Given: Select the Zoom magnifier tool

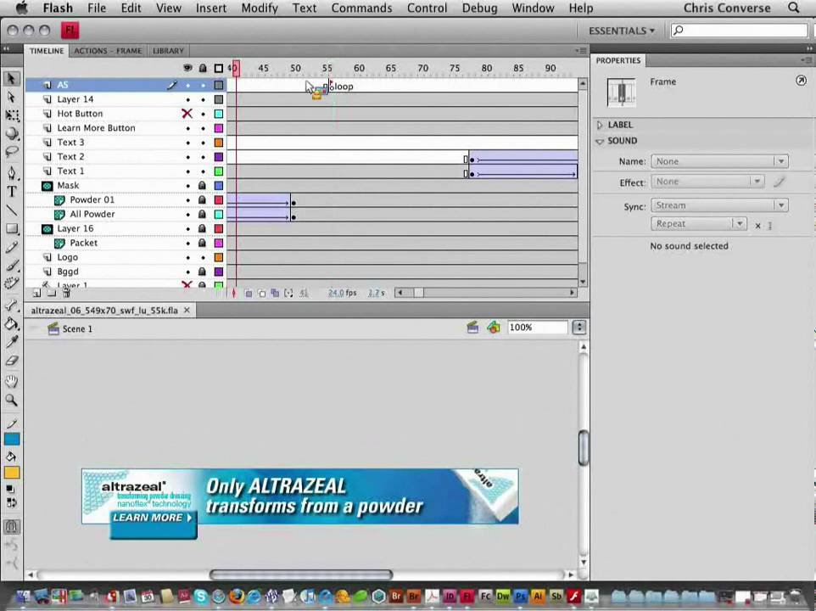Looking at the screenshot, I should pos(11,401).
